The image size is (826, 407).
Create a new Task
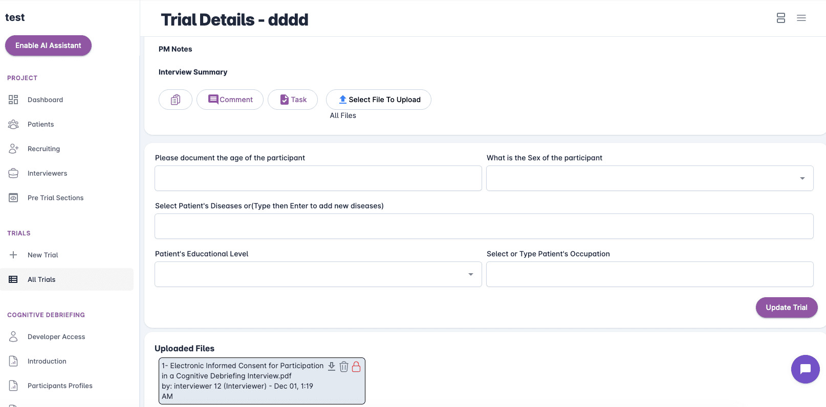click(293, 100)
